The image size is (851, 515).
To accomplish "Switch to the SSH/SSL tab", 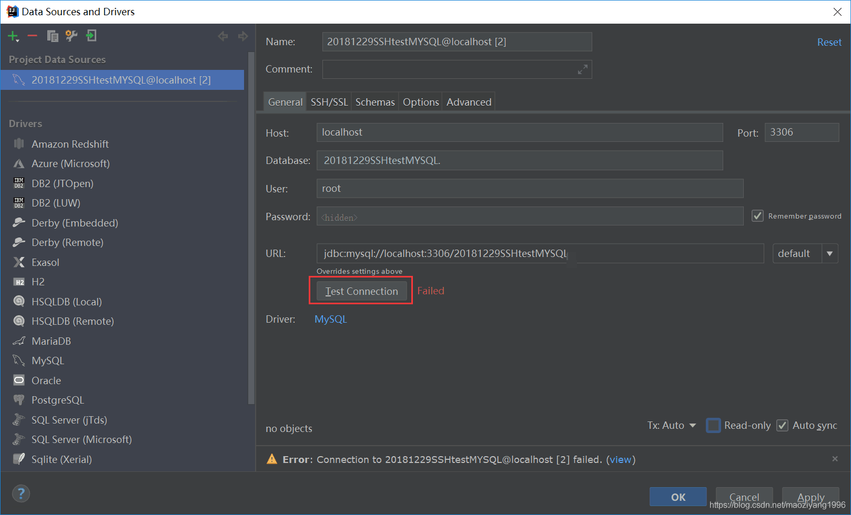I will pos(329,101).
